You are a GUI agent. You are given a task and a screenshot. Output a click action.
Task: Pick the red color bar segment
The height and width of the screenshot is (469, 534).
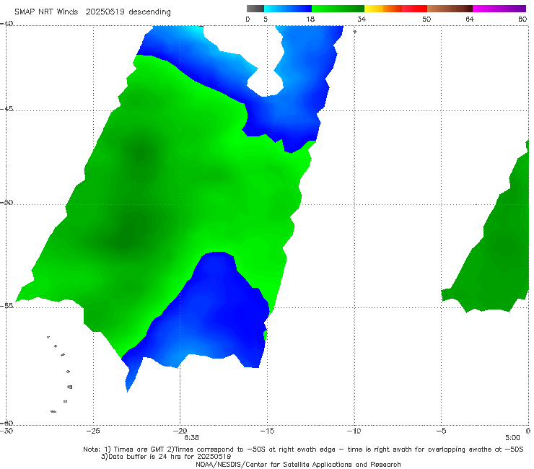(x=414, y=9)
